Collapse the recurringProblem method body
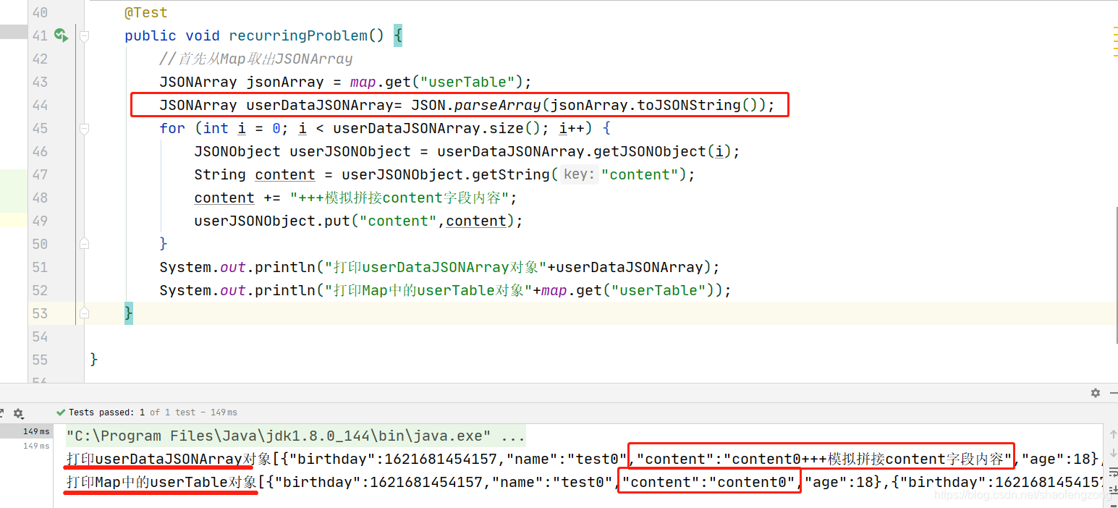Viewport: 1118px width, 508px height. point(84,34)
